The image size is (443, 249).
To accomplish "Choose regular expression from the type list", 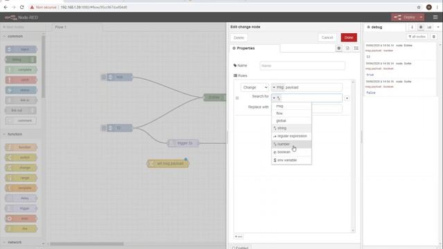I will pos(291,136).
